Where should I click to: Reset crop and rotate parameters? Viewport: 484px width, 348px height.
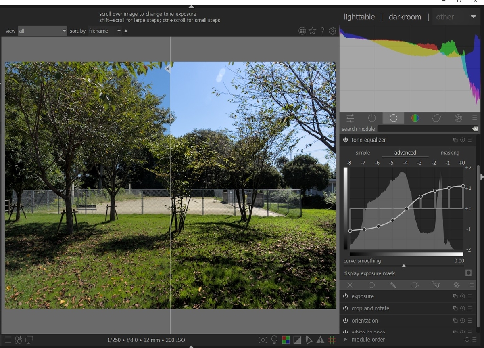463,308
